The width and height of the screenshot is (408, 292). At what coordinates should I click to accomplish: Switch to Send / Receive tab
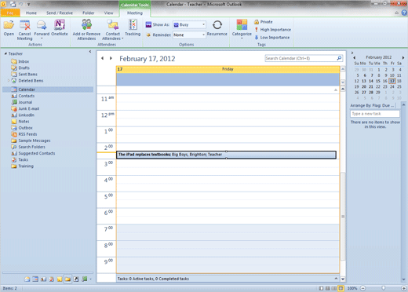pyautogui.click(x=60, y=13)
